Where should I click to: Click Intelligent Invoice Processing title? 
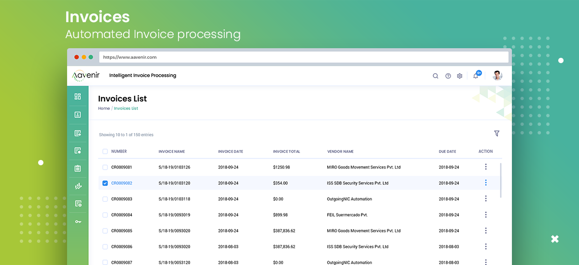143,76
